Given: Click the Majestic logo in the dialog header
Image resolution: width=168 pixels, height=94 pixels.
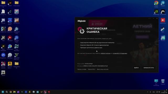Looking at the screenshot, I should point(82,21).
